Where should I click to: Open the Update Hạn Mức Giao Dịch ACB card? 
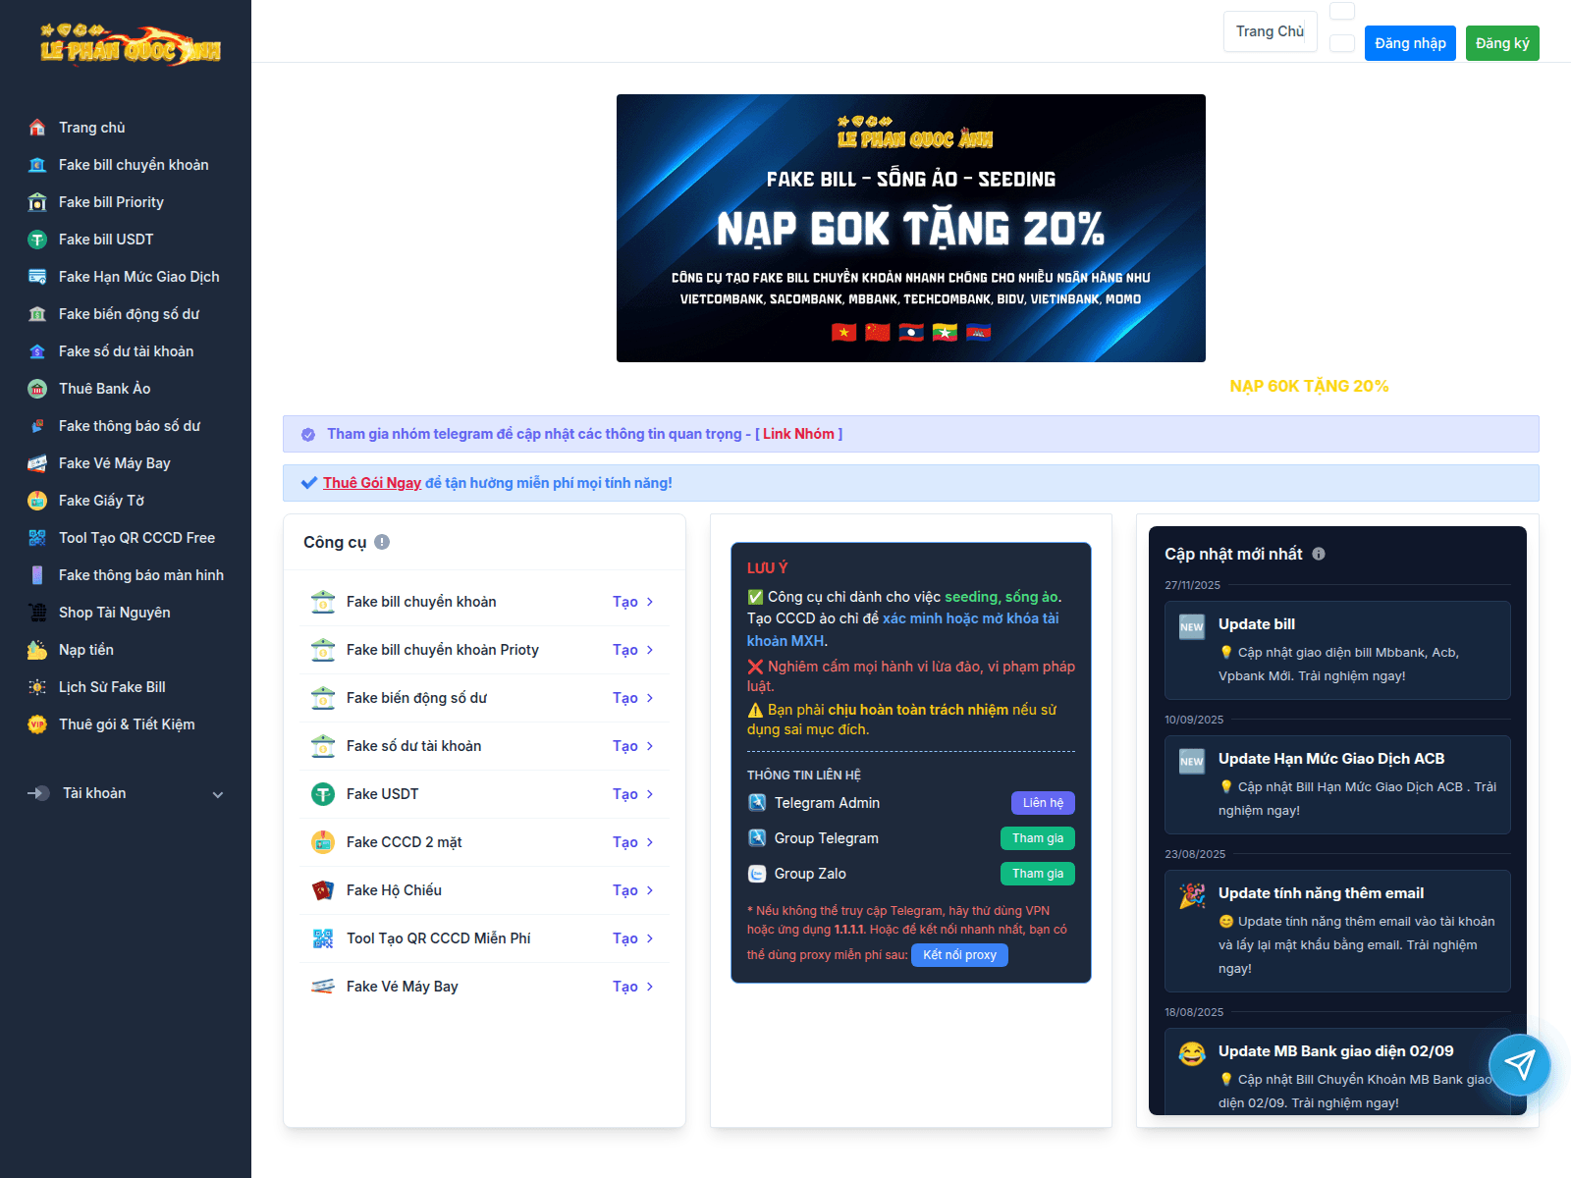[1337, 784]
